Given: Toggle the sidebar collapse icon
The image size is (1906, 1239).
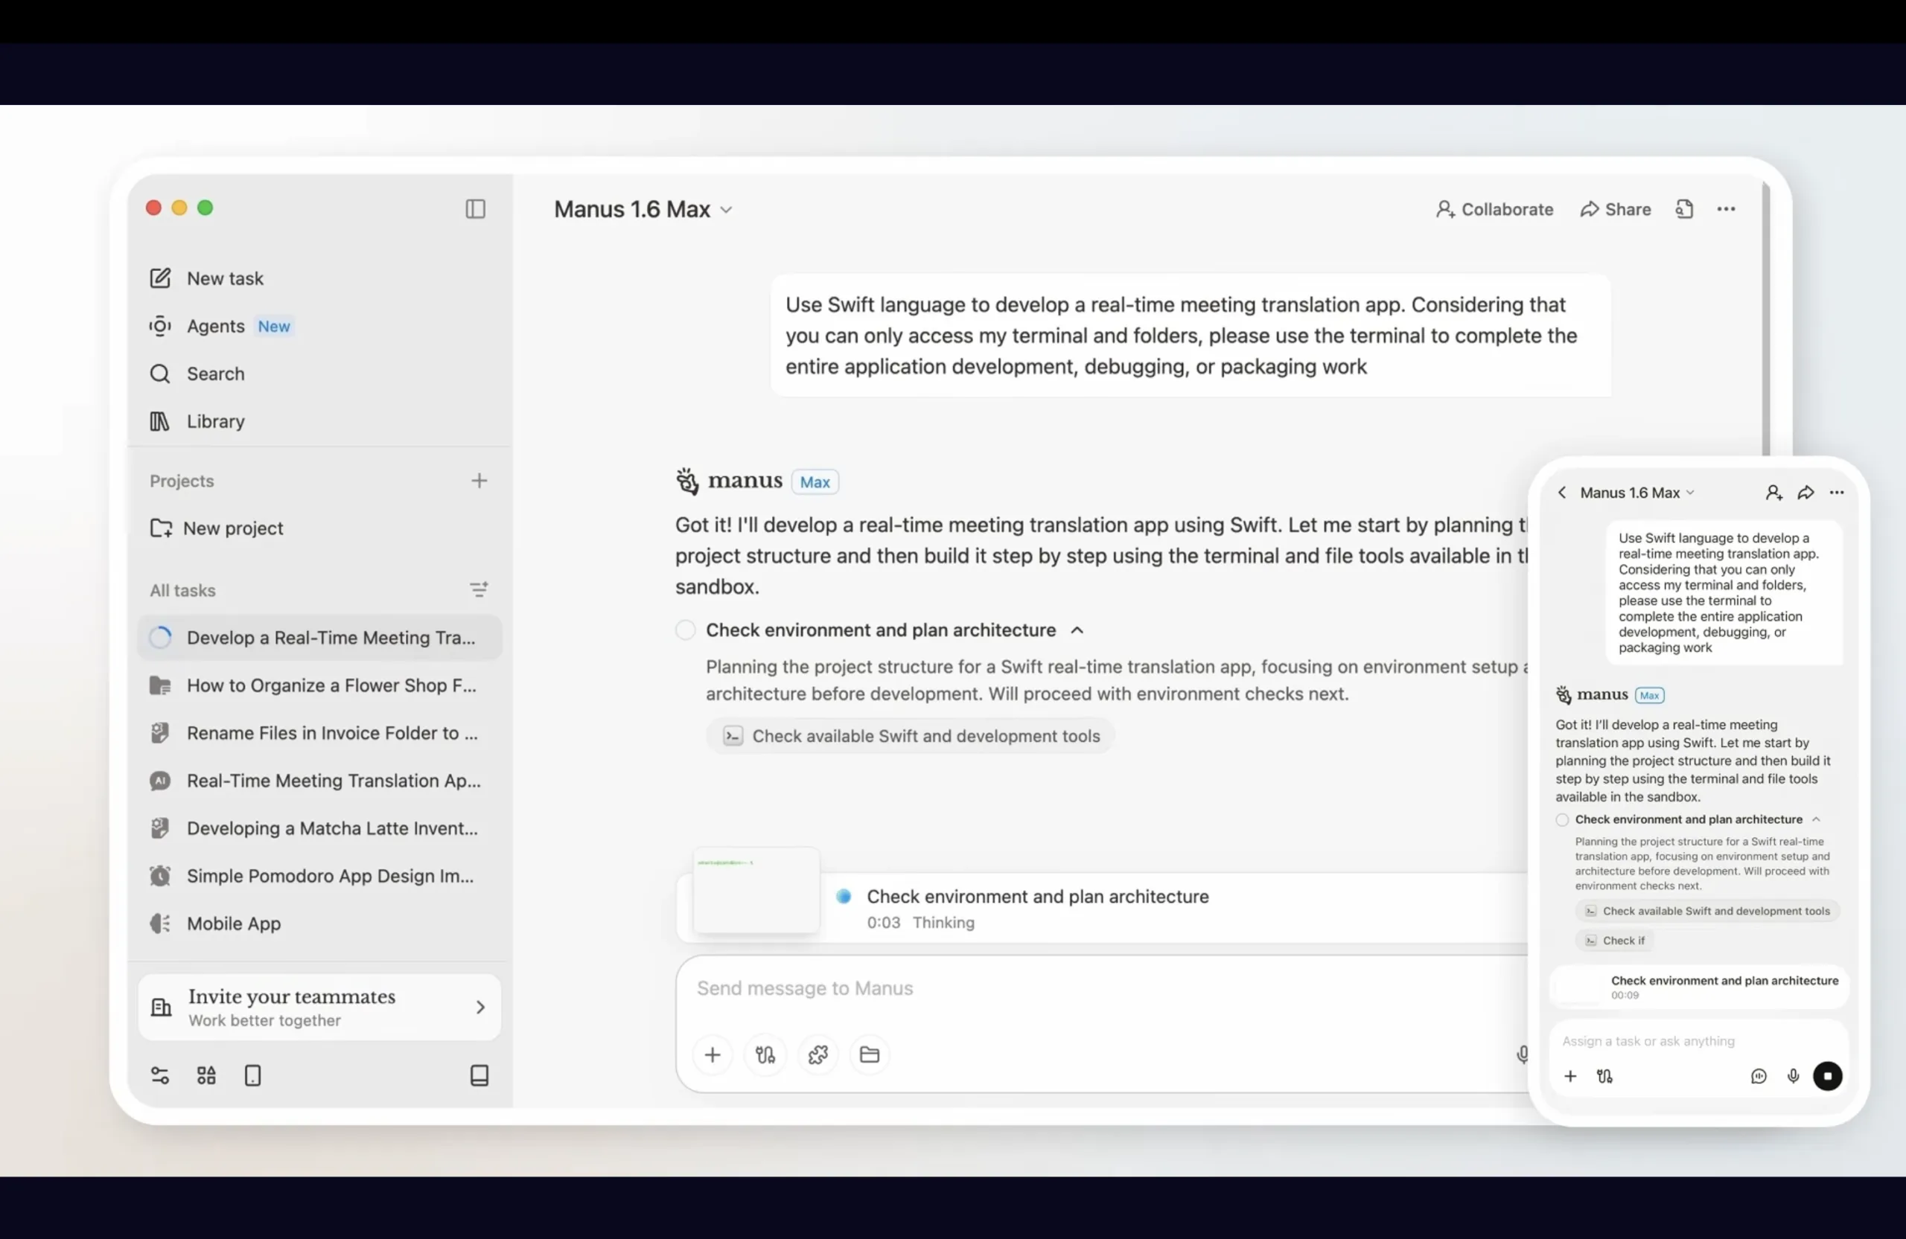Looking at the screenshot, I should (x=475, y=209).
